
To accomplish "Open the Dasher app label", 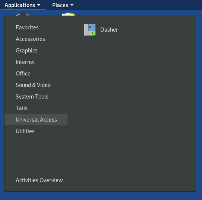I will tap(109, 30).
